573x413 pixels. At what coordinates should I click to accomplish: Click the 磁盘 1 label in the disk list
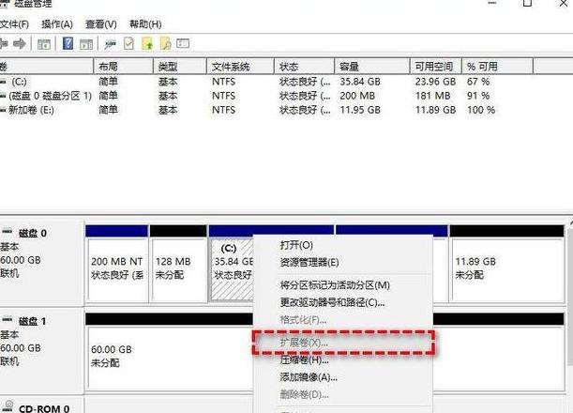click(x=33, y=321)
